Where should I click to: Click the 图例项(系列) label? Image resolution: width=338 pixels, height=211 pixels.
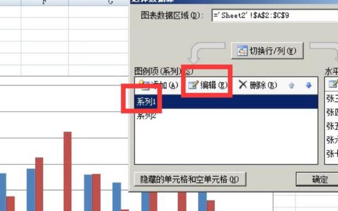point(164,71)
